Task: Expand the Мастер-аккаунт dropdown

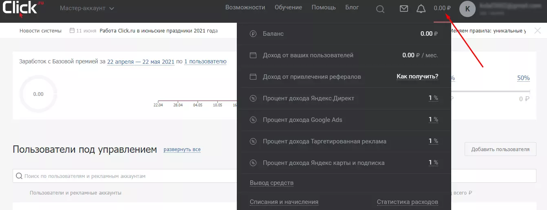Action: tap(87, 8)
